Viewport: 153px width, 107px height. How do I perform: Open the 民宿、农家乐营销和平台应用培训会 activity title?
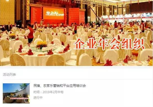point(60,86)
